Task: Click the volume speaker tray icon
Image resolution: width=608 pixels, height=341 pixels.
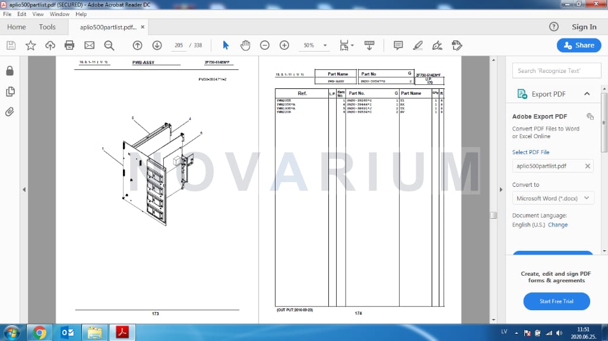Action: click(559, 333)
